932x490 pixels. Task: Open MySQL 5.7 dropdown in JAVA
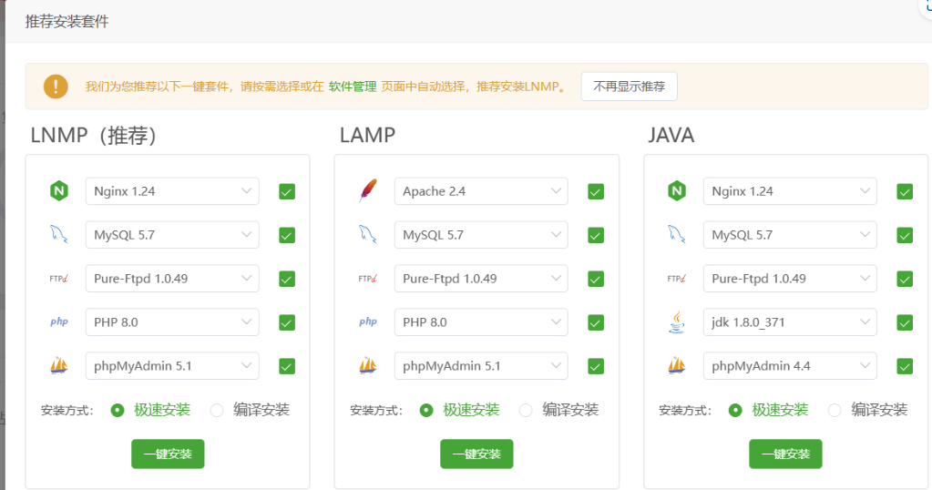coord(790,235)
